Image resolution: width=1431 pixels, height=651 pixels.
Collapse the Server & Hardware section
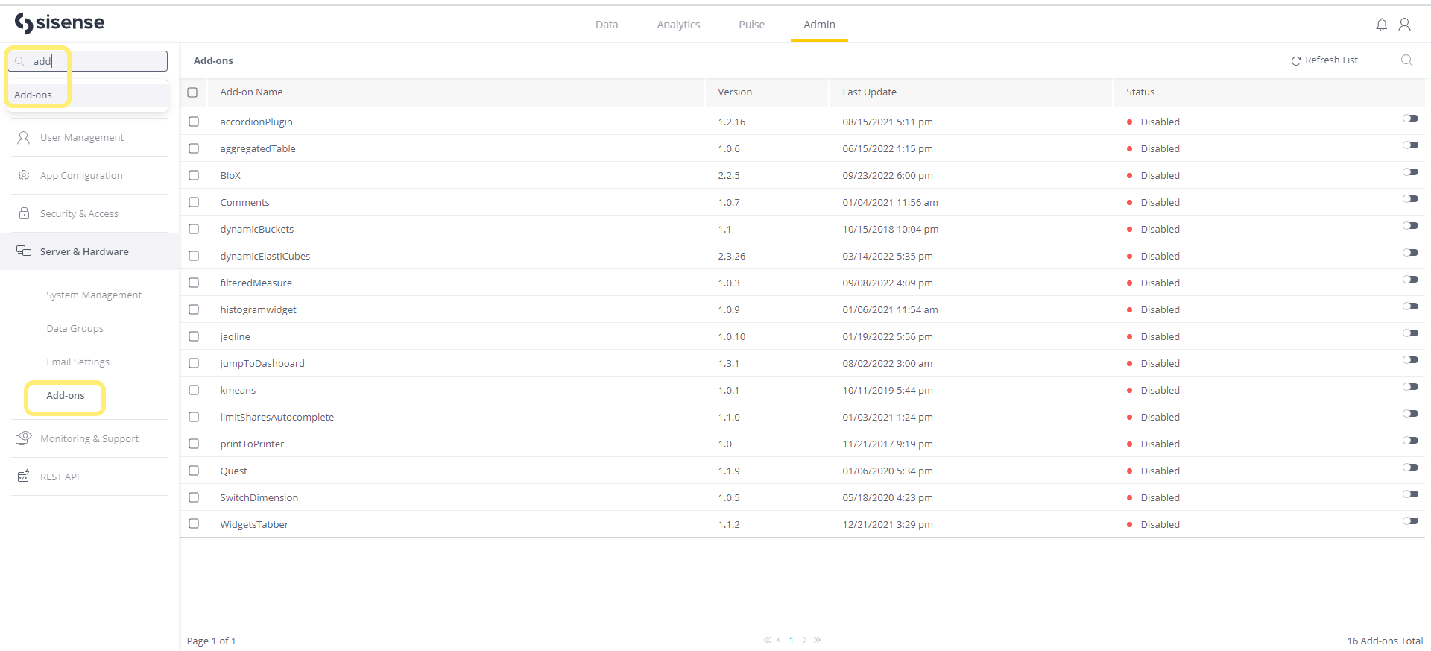(83, 252)
